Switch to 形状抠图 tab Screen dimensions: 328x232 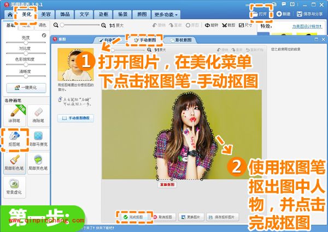(x=181, y=40)
